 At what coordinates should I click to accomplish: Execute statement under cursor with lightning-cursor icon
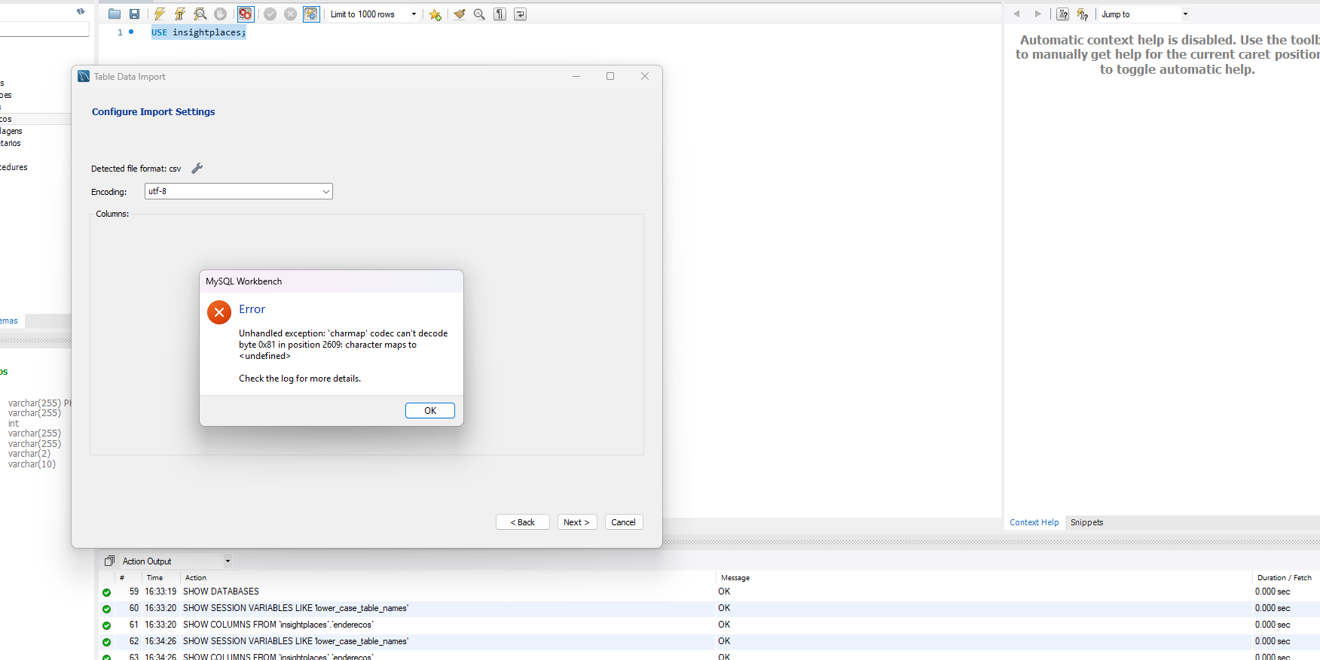(180, 14)
